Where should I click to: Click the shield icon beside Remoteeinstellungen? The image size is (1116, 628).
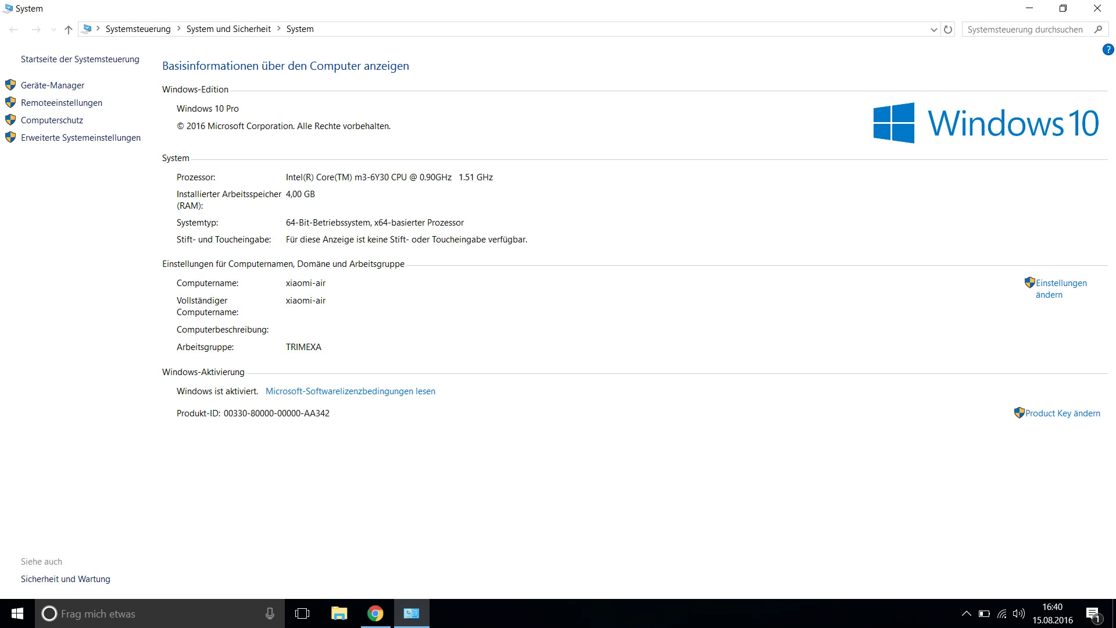(10, 102)
